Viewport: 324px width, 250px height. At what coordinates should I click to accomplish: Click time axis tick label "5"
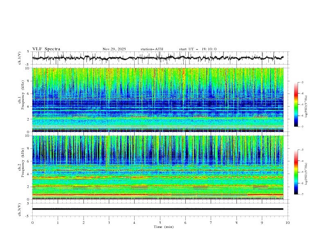click(x=160, y=223)
